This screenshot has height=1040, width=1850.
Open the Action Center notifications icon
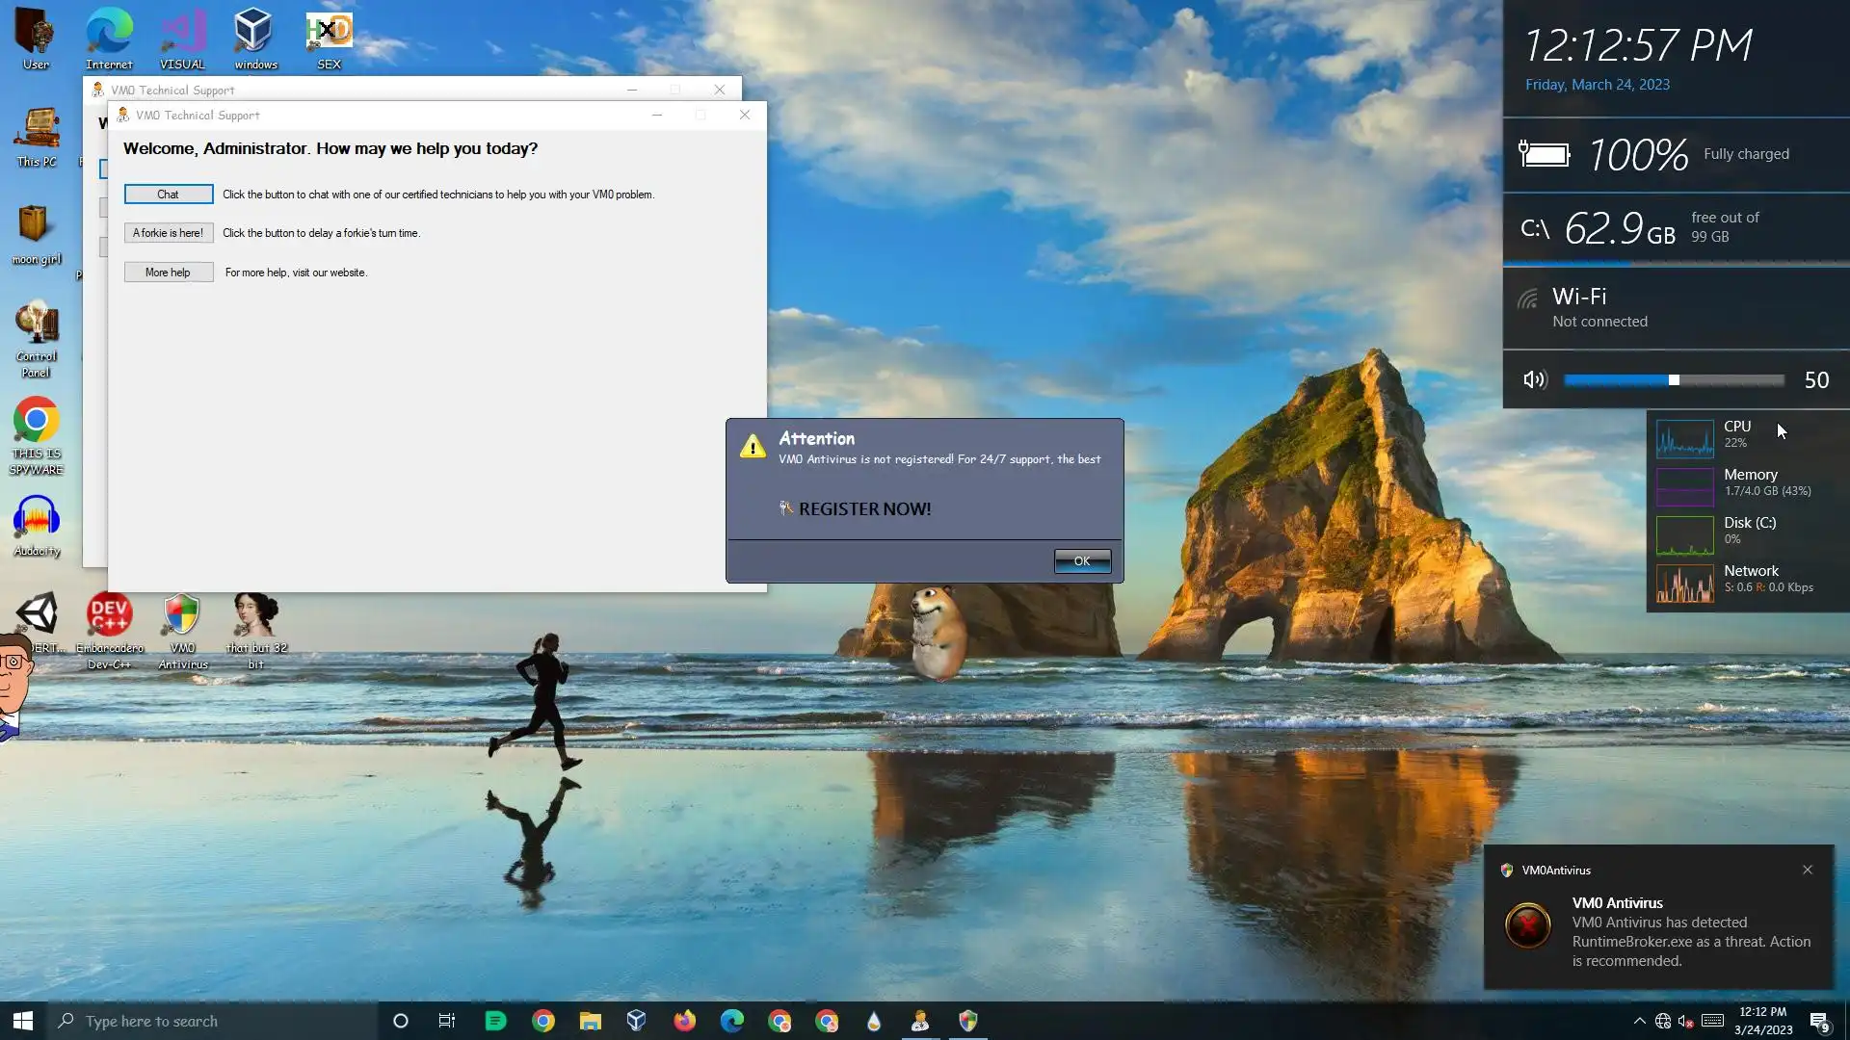pos(1819,1021)
